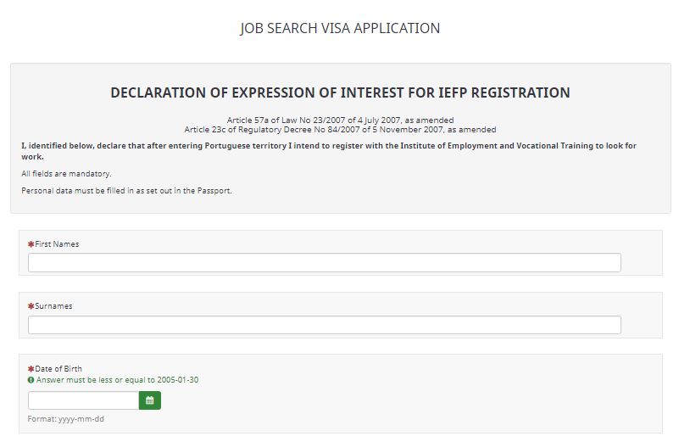Click the info icon beside the date hint
Screen dimensions: 679x442
click(x=31, y=380)
